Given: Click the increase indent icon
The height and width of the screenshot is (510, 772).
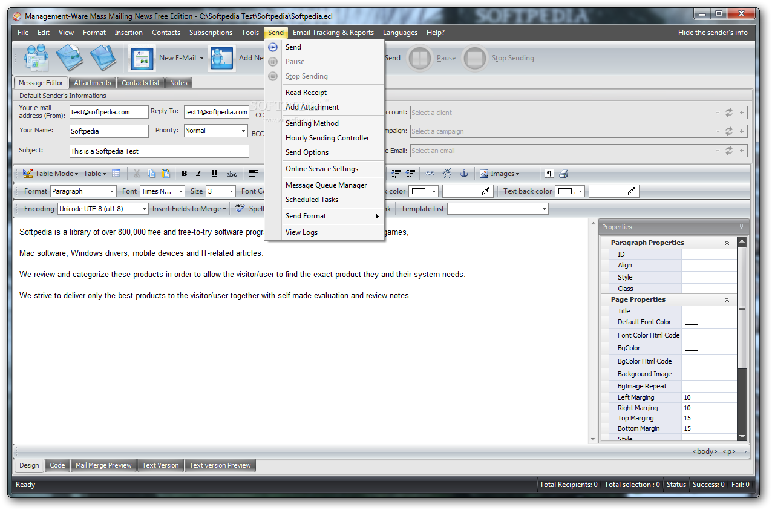Looking at the screenshot, I should (x=411, y=174).
